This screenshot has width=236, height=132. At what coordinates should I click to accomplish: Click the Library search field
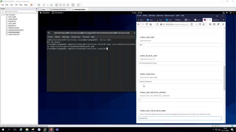[18, 11]
